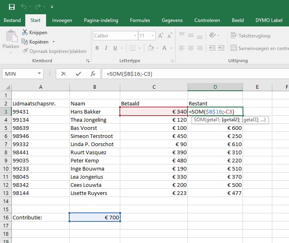
Task: Open the Invoegen ribbon tab
Action: pyautogui.click(x=62, y=20)
